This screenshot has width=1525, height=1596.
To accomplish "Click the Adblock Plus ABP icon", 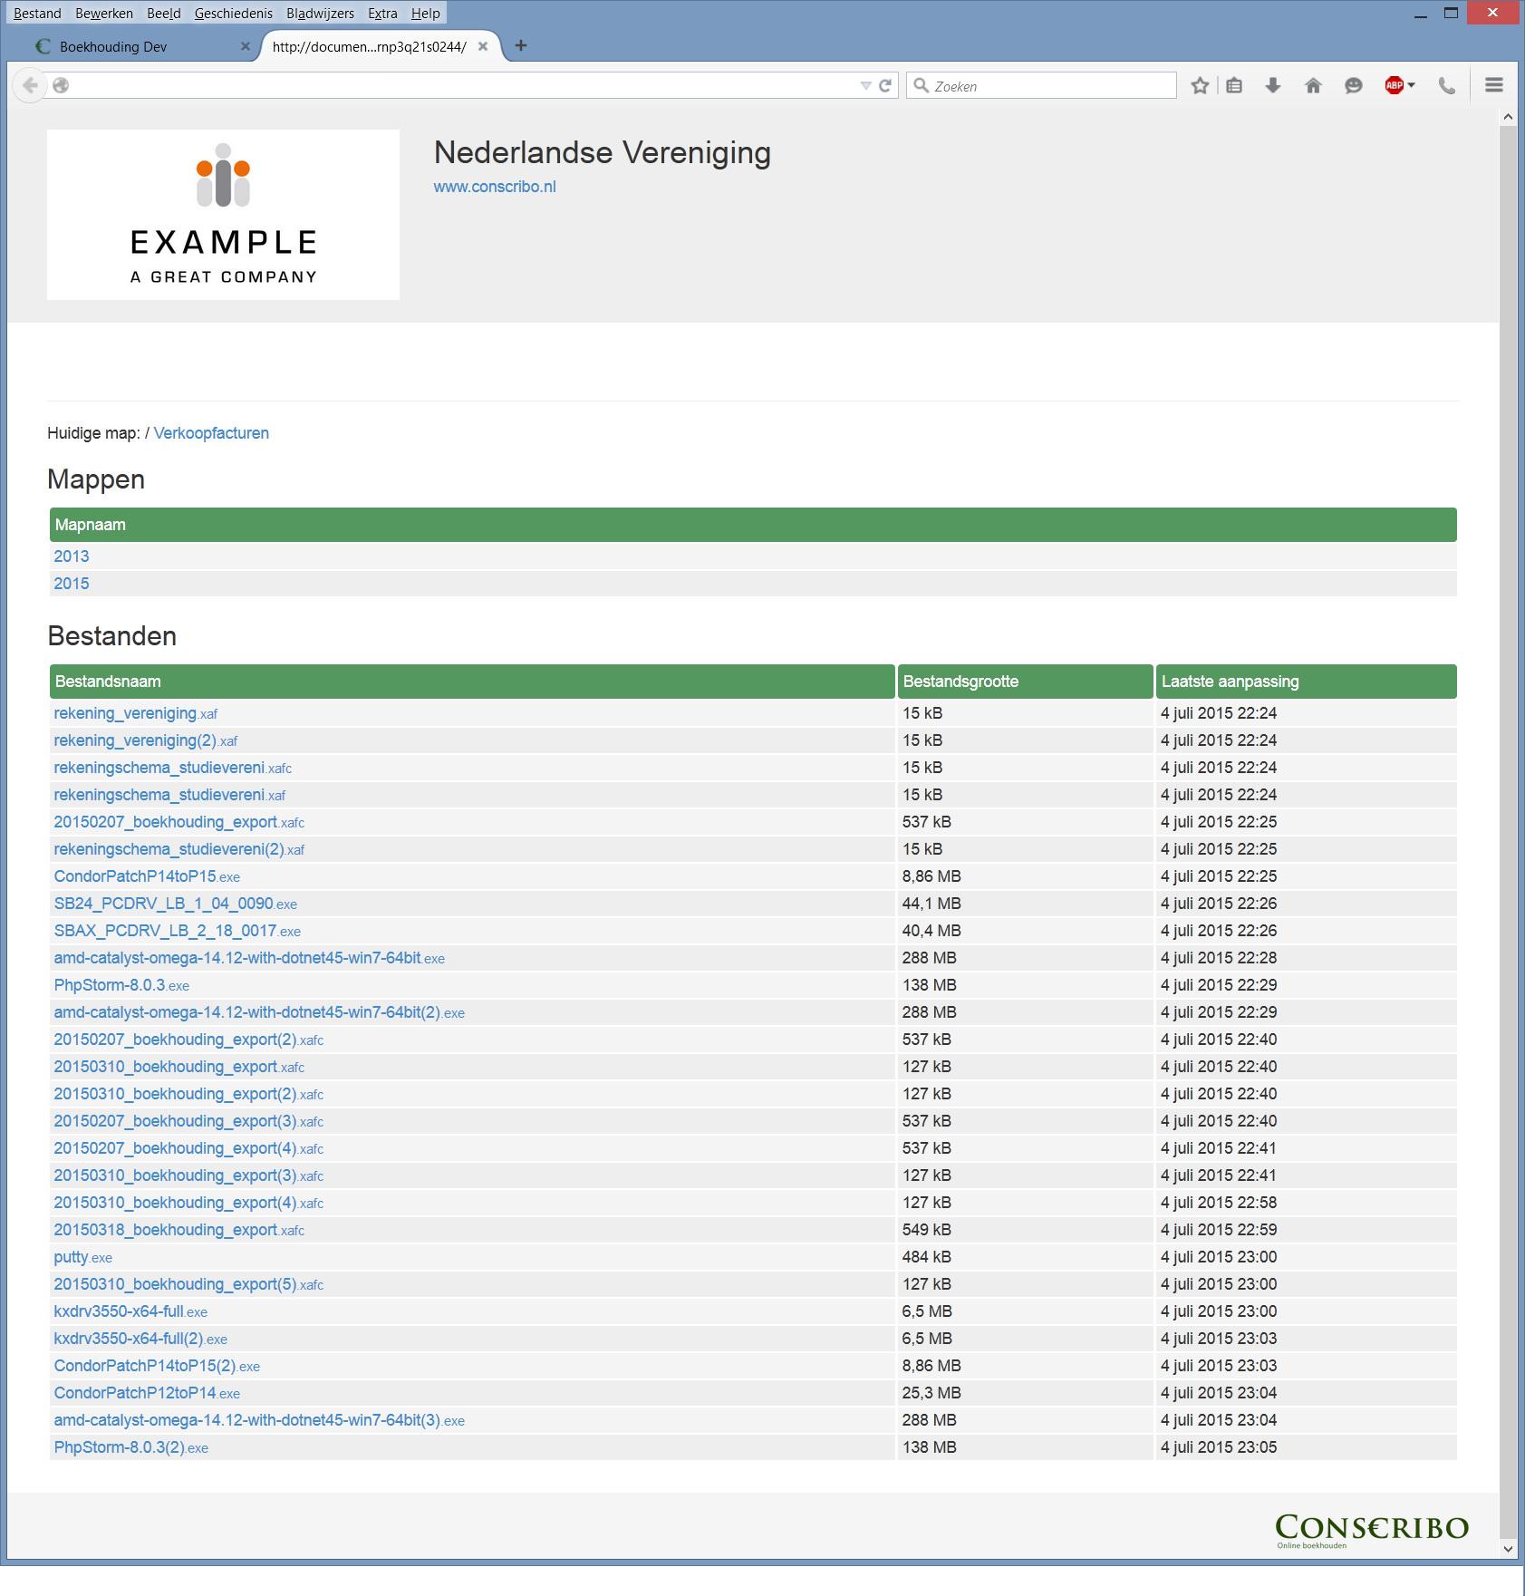I will pyautogui.click(x=1395, y=85).
